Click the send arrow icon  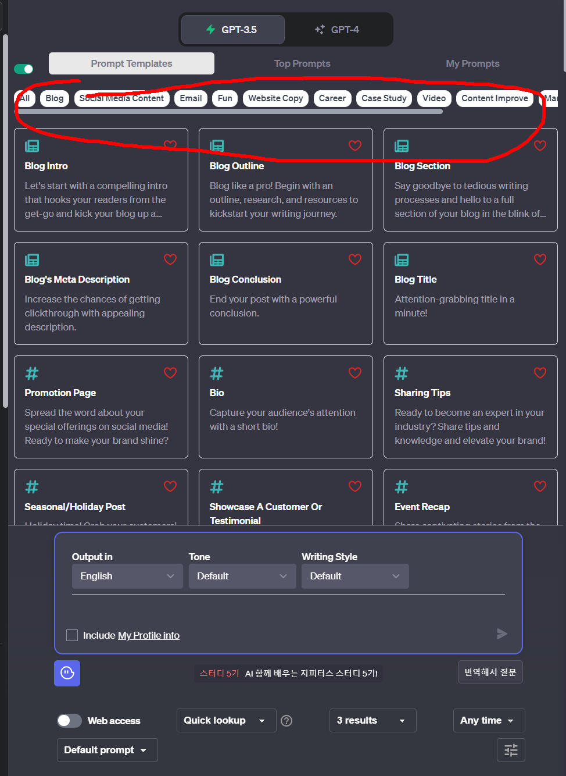(502, 634)
